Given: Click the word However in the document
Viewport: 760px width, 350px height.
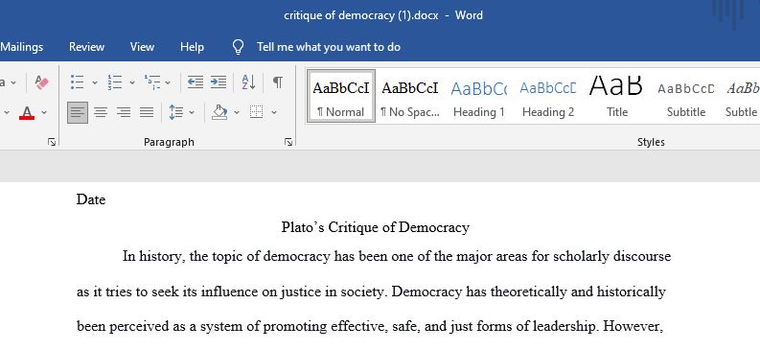Looking at the screenshot, I should pyautogui.click(x=633, y=326).
